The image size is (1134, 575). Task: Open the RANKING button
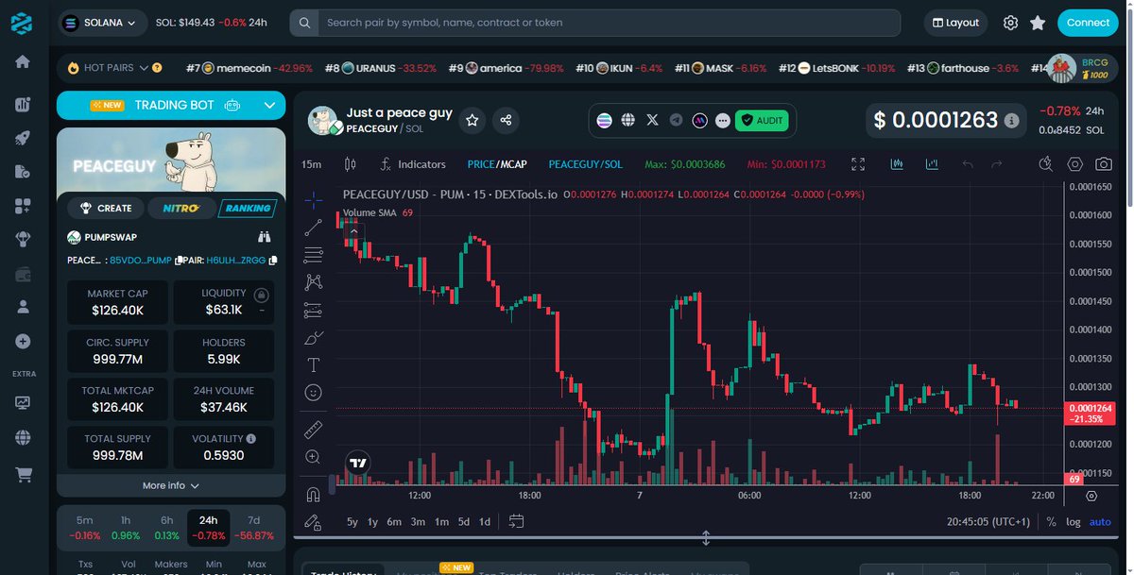click(248, 208)
